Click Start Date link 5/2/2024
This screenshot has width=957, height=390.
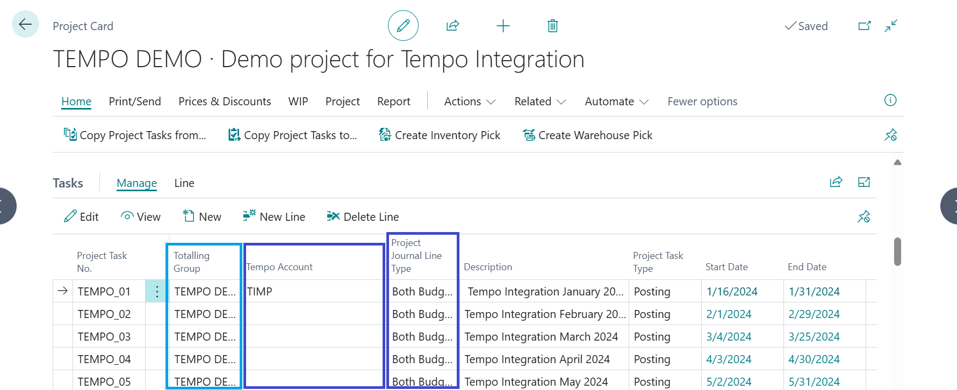point(729,382)
